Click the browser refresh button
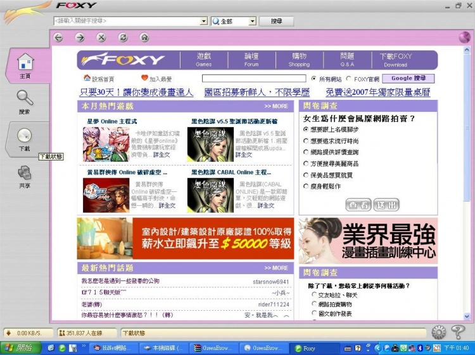Screen dimensions: 475x355 point(123,38)
